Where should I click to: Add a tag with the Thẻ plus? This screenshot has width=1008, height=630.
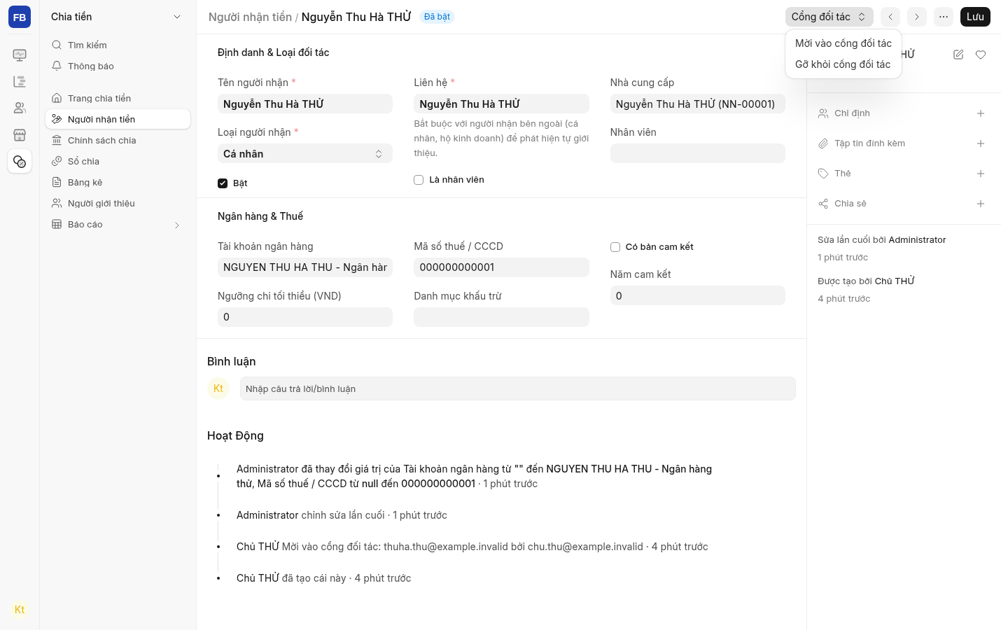[x=981, y=174]
